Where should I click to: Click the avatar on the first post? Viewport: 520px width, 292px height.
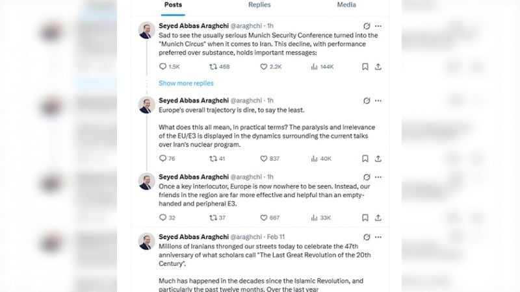147,30
